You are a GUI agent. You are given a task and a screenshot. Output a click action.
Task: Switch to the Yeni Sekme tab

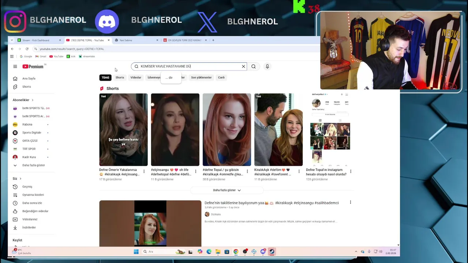(x=136, y=40)
